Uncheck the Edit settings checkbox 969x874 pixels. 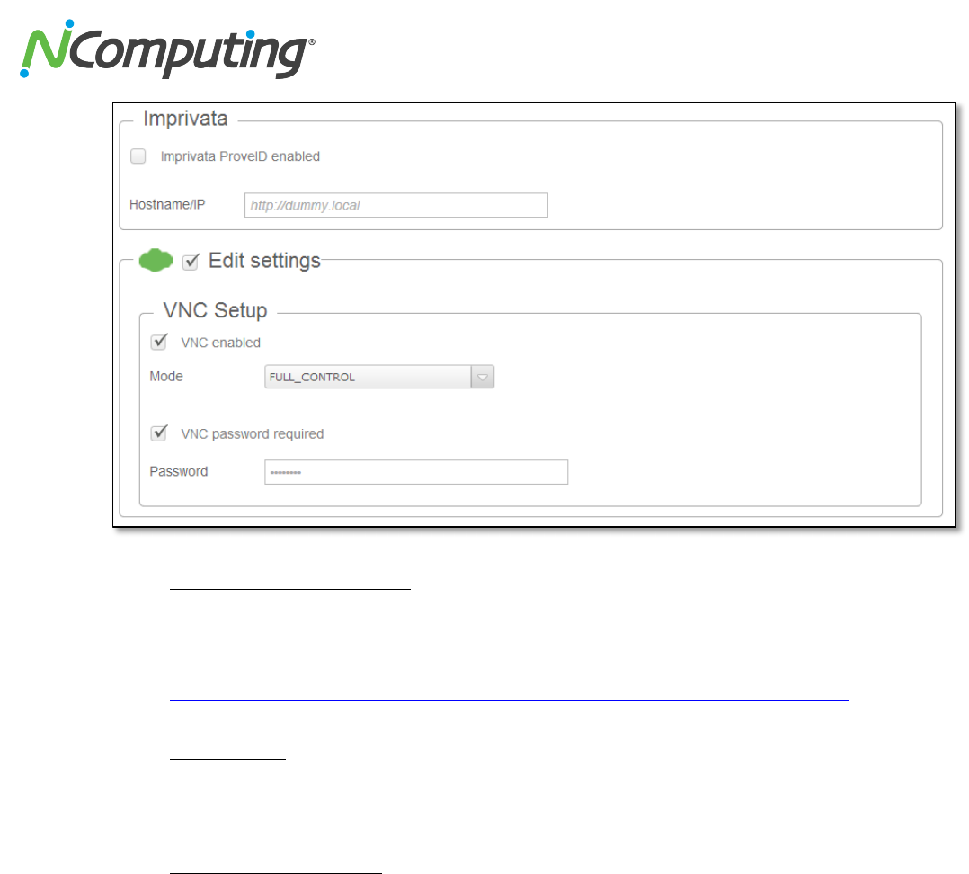tap(191, 262)
